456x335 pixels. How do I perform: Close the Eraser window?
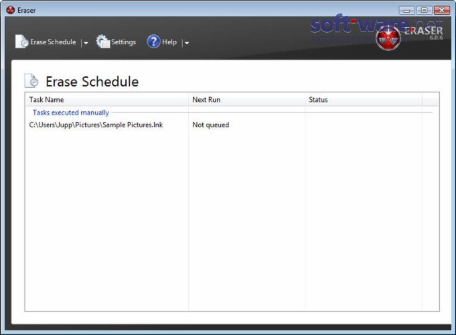[x=442, y=11]
